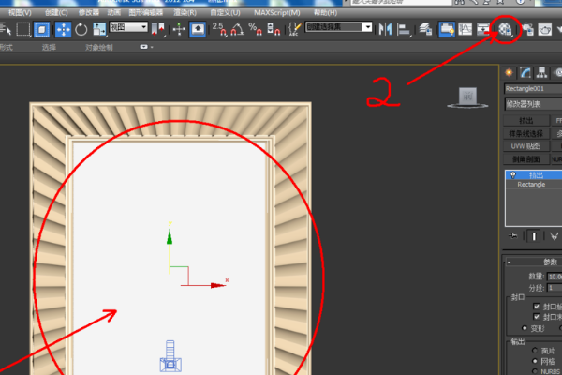
Task: Click the ViewCube in the viewport
Action: (467, 97)
